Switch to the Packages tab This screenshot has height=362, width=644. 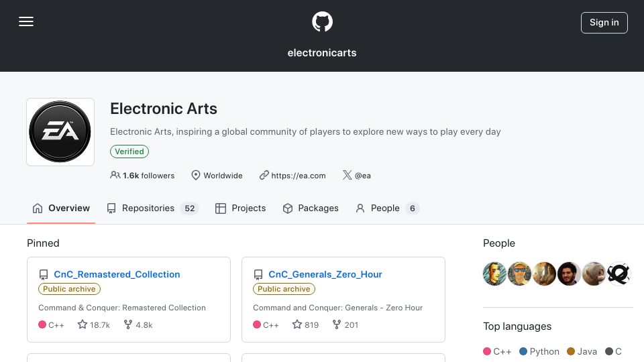[311, 208]
